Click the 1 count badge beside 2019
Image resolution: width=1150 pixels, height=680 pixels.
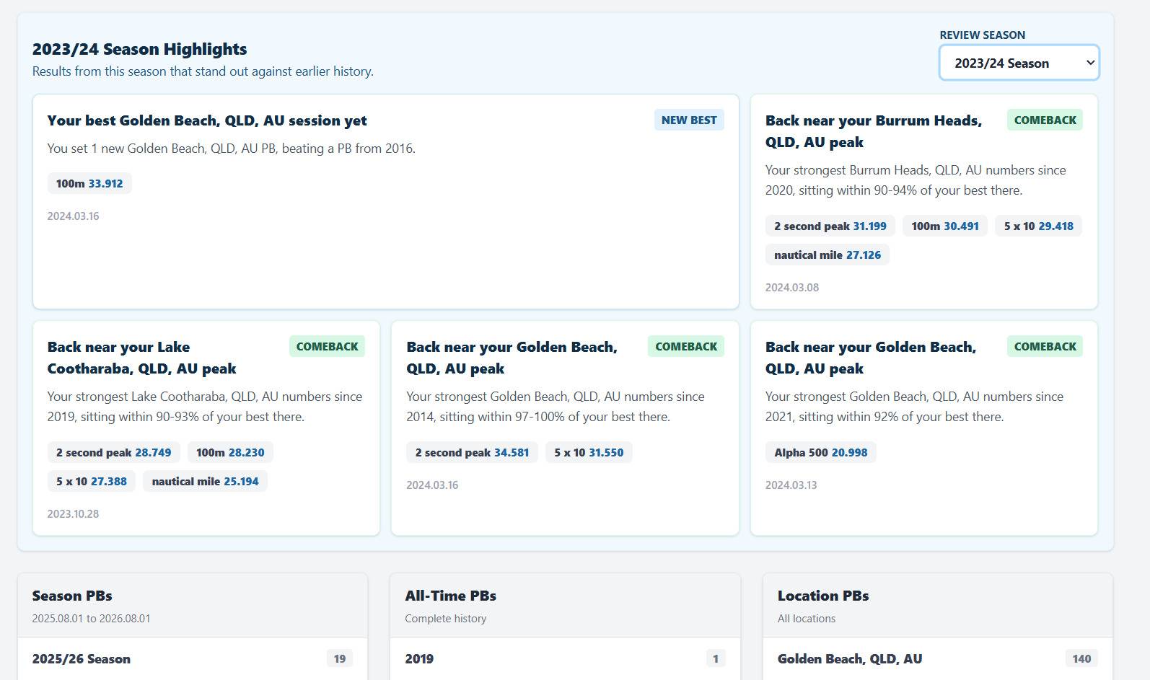coord(716,658)
